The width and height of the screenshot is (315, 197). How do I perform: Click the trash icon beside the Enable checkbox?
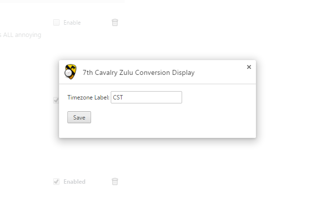click(x=115, y=22)
